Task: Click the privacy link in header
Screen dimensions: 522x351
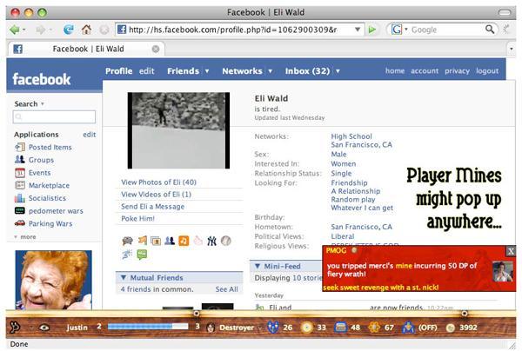Action: point(457,70)
